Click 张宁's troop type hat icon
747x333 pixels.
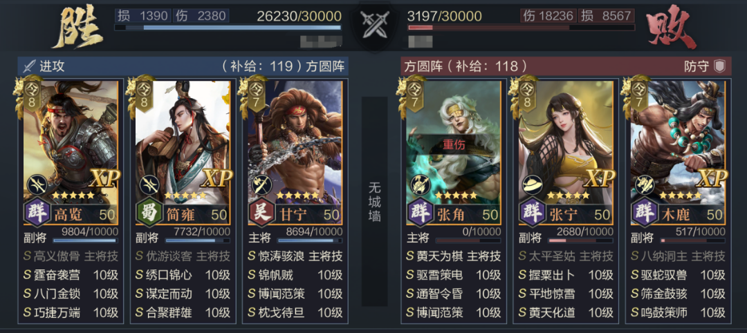[x=533, y=185]
